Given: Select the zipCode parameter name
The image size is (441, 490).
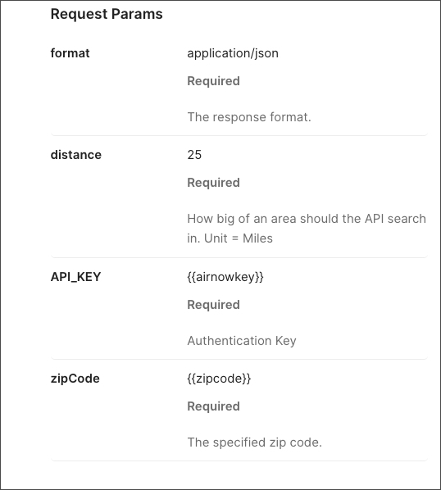Looking at the screenshot, I should pyautogui.click(x=75, y=379).
